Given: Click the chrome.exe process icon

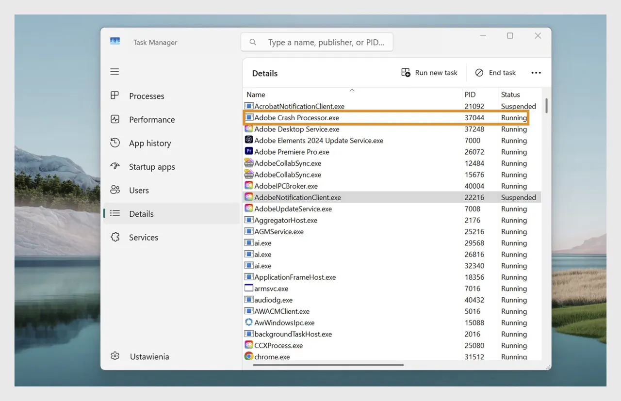Looking at the screenshot, I should pyautogui.click(x=249, y=356).
